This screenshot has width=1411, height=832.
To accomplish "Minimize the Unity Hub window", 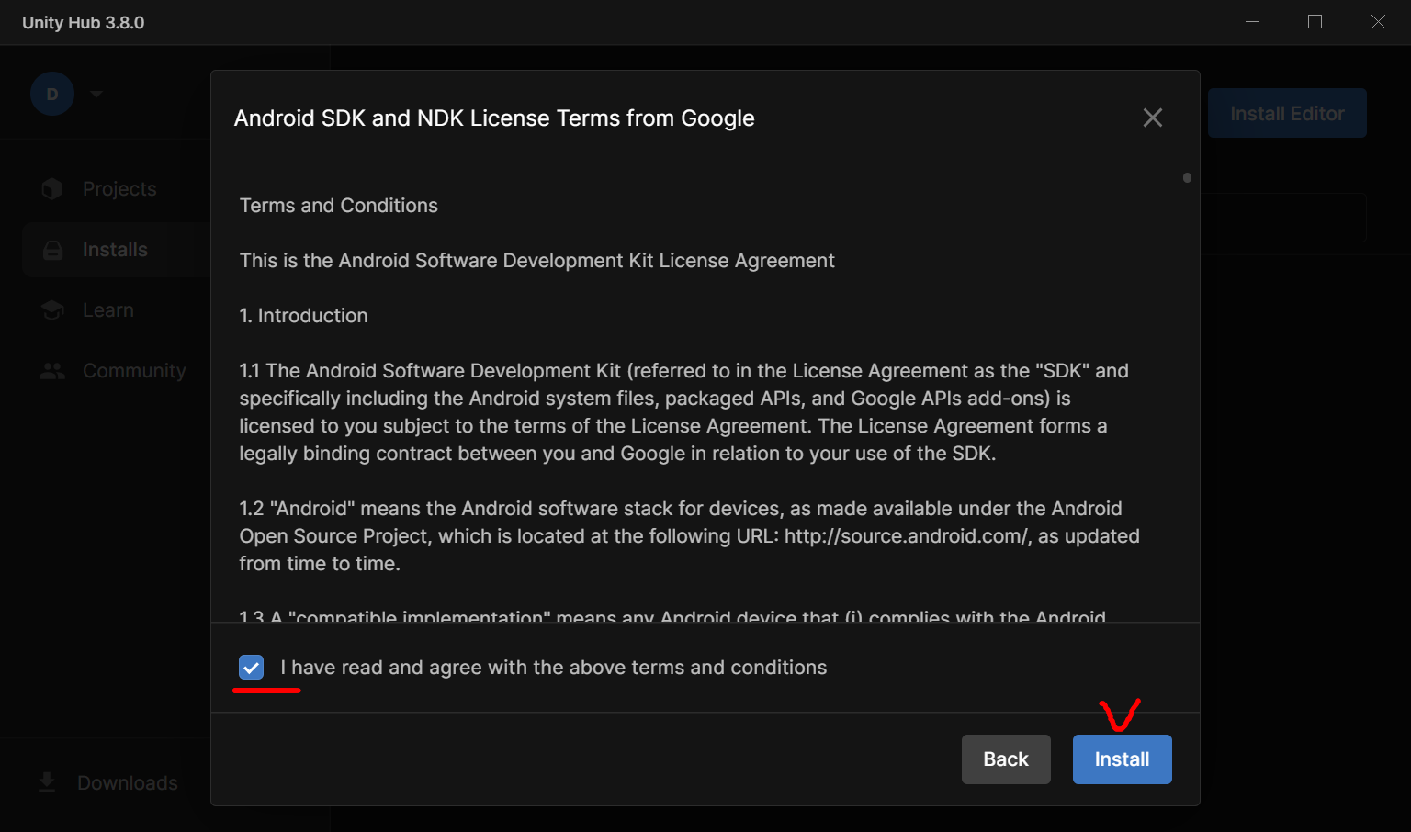I will (x=1252, y=22).
